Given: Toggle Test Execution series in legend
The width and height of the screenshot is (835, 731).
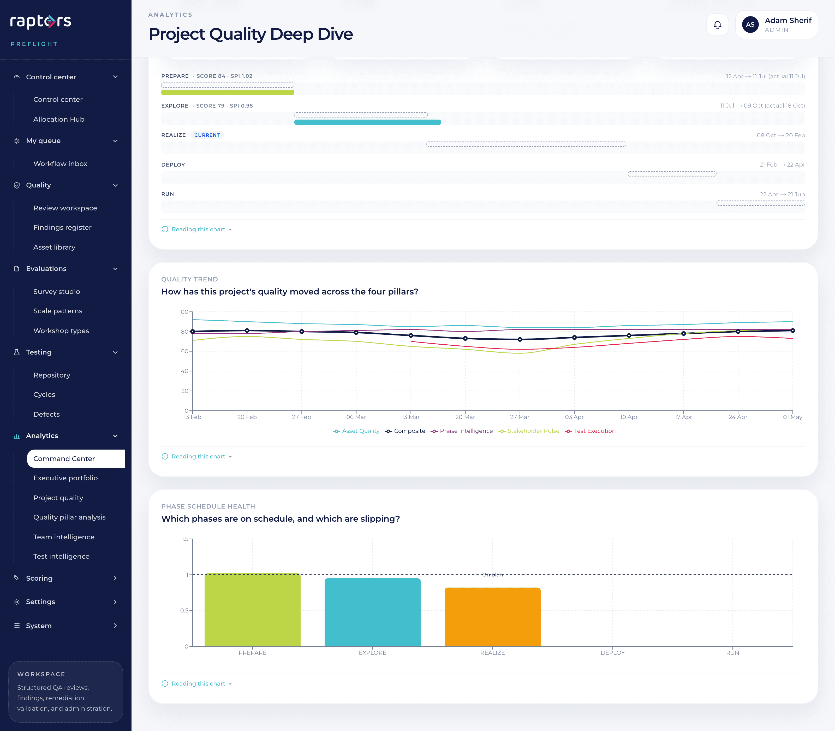Looking at the screenshot, I should pyautogui.click(x=590, y=431).
